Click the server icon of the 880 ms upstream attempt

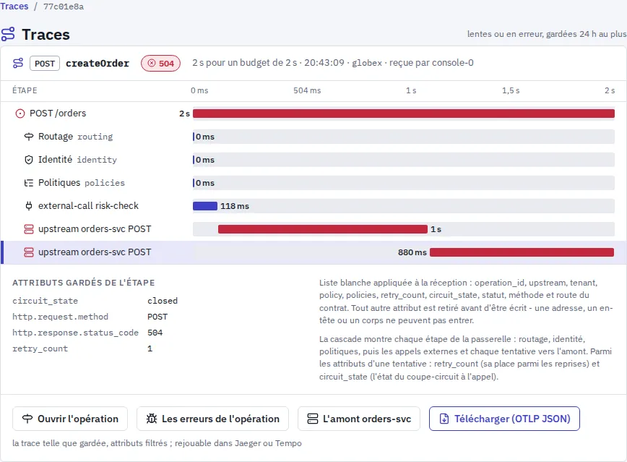coord(28,252)
